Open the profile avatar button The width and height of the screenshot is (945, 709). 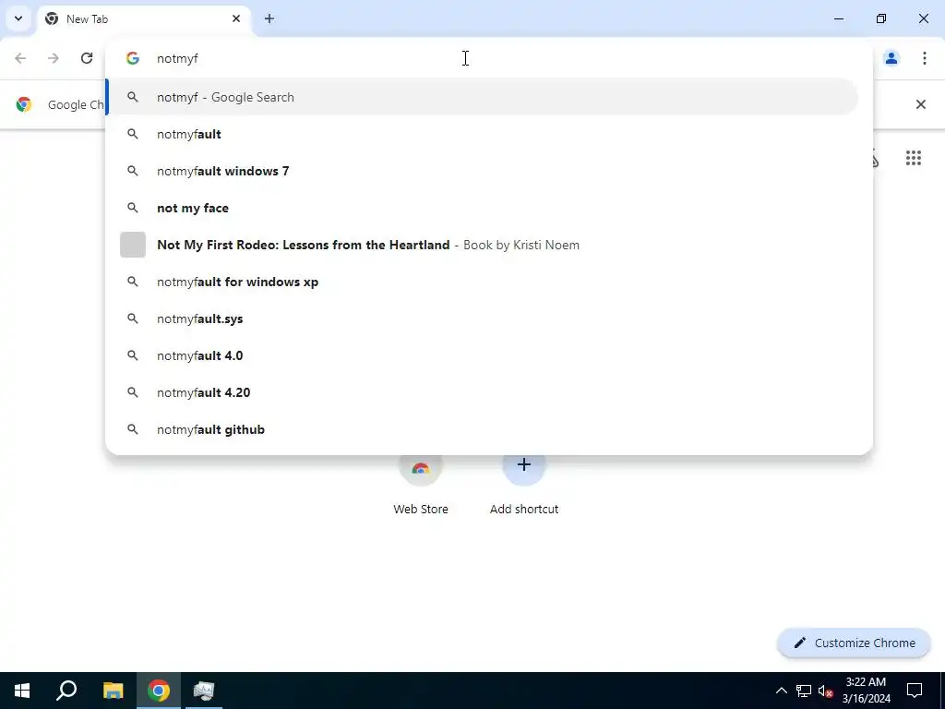point(891,58)
